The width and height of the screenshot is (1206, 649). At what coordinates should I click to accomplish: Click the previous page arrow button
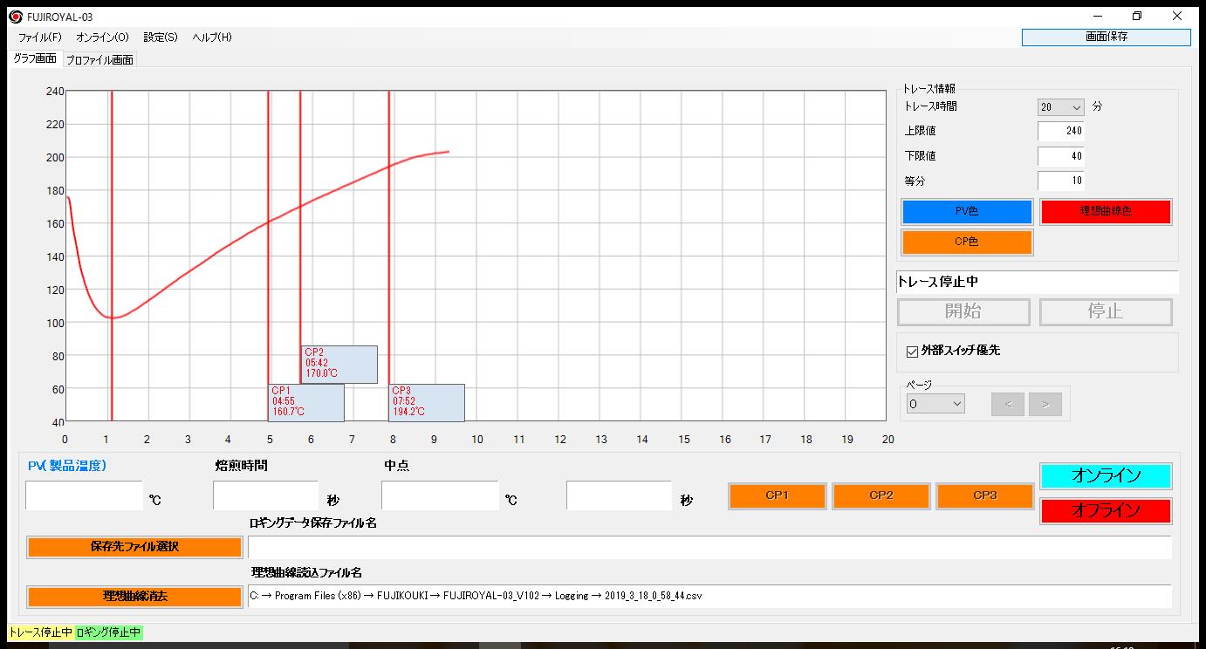(x=1008, y=404)
